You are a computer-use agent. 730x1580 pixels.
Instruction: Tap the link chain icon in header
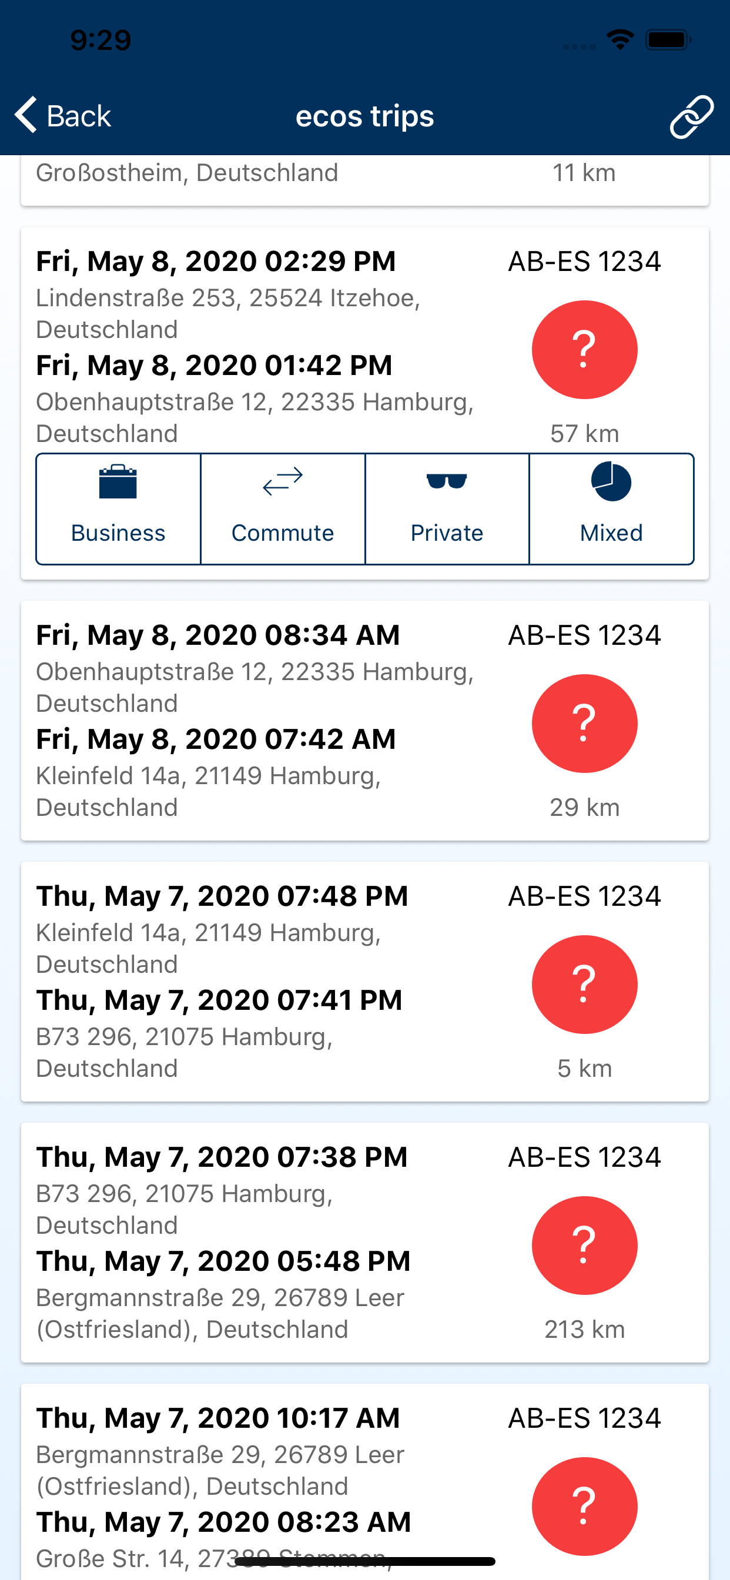click(691, 116)
